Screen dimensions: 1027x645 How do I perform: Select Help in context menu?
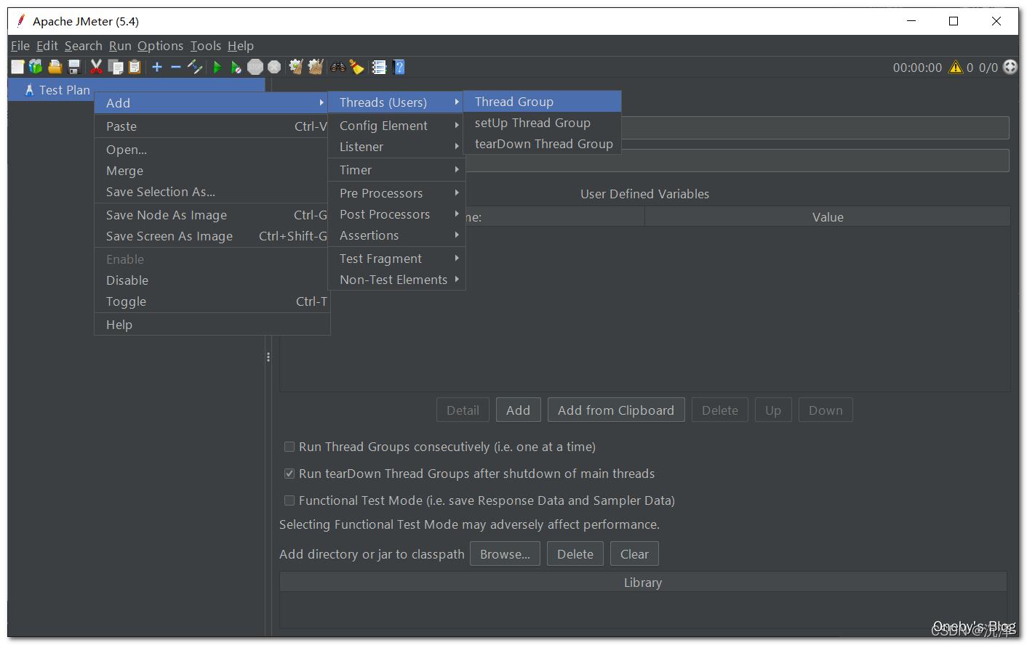pyautogui.click(x=212, y=325)
